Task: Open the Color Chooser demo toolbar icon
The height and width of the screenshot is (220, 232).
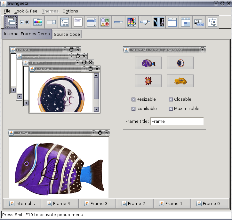Action: pos(38,22)
